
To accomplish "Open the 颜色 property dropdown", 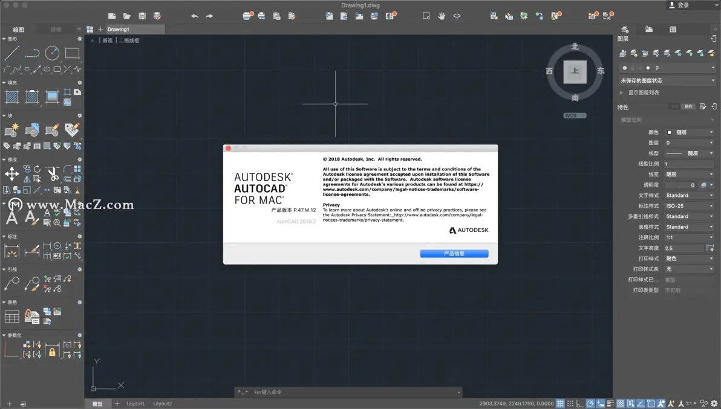I will [690, 132].
